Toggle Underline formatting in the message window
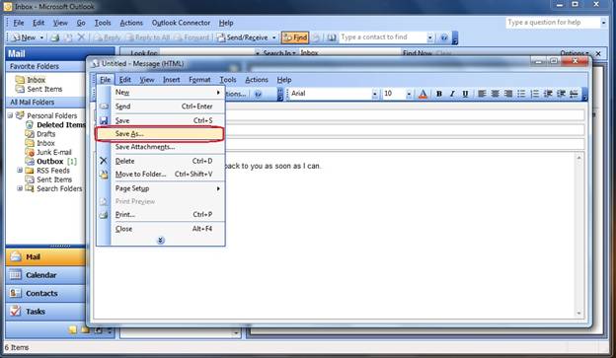The width and height of the screenshot is (616, 358). click(465, 94)
